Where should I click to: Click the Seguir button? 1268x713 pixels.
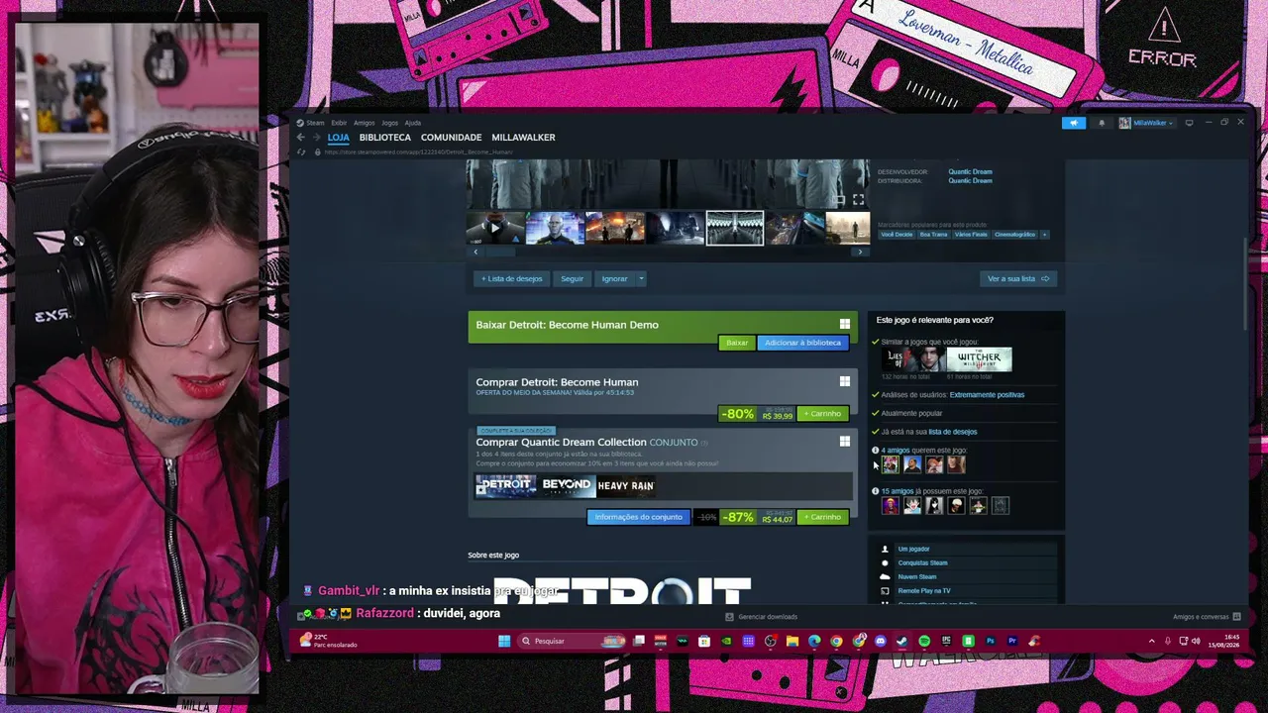pyautogui.click(x=573, y=278)
